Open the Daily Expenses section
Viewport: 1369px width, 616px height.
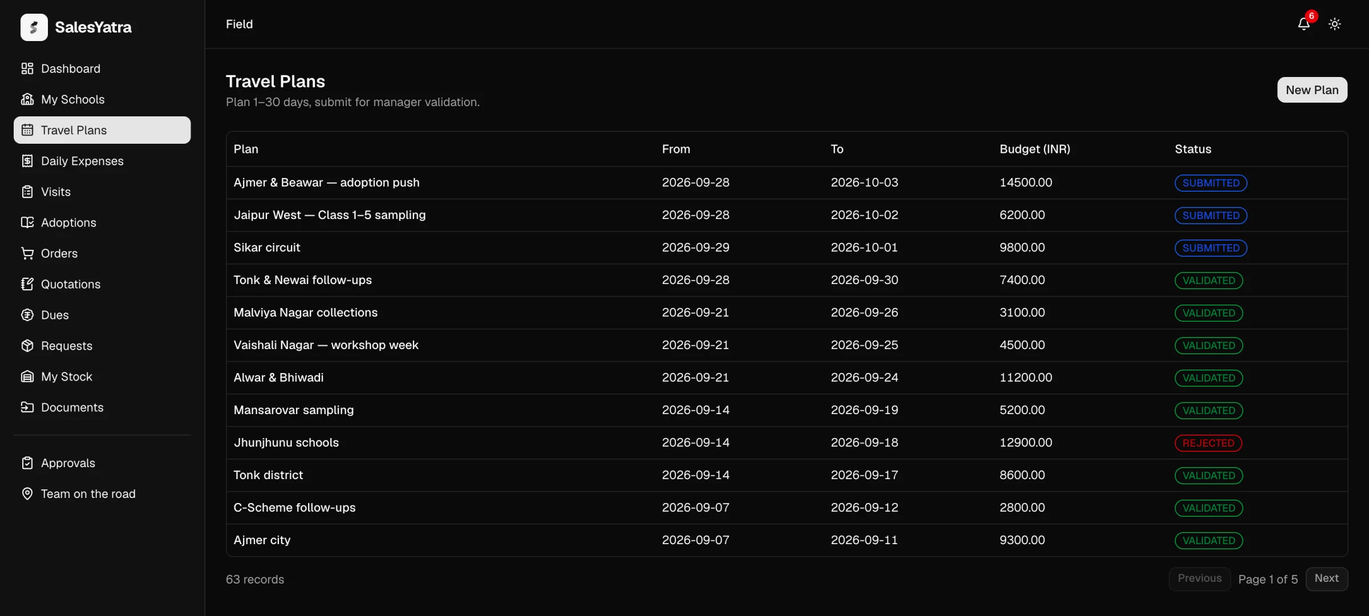click(x=102, y=161)
